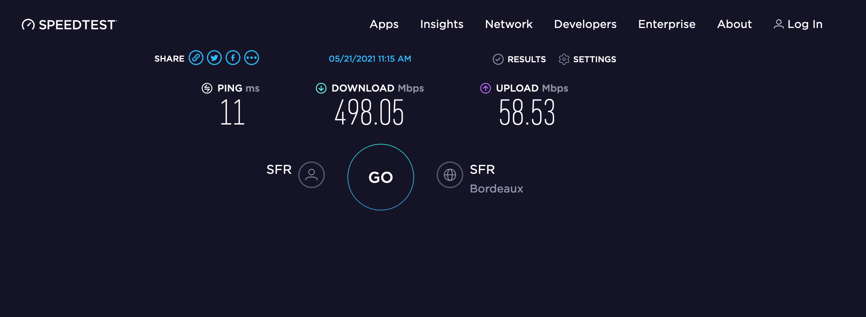The image size is (866, 317).
Task: Copy the share link icon
Action: (x=196, y=58)
